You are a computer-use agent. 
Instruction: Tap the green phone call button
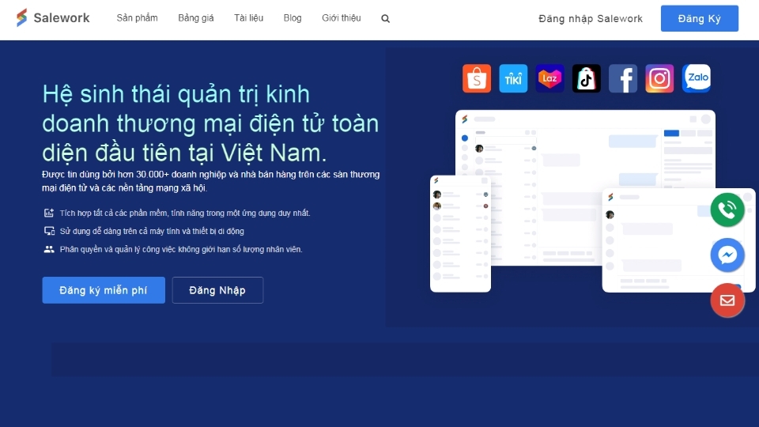[x=727, y=210]
